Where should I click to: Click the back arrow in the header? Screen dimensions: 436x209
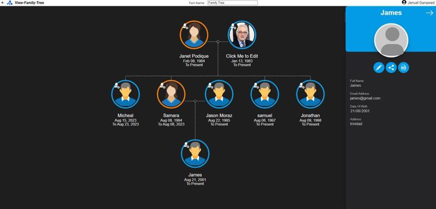(x=3, y=3)
